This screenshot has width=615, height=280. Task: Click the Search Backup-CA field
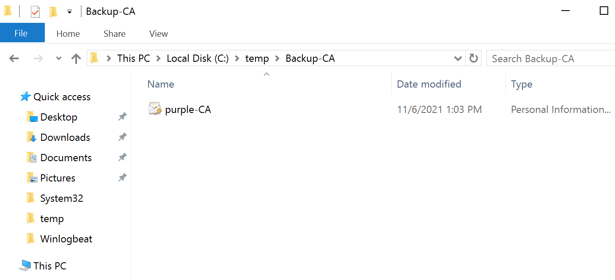pos(550,59)
